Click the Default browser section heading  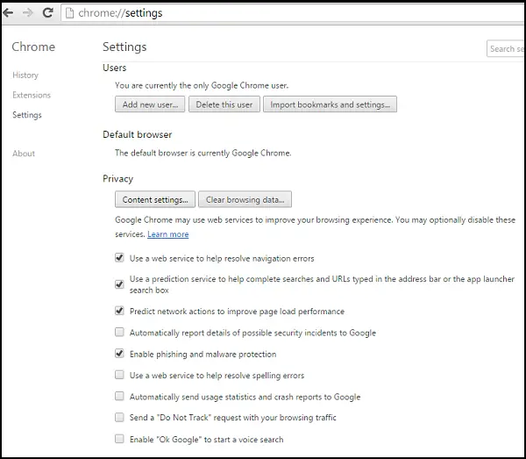pyautogui.click(x=138, y=134)
